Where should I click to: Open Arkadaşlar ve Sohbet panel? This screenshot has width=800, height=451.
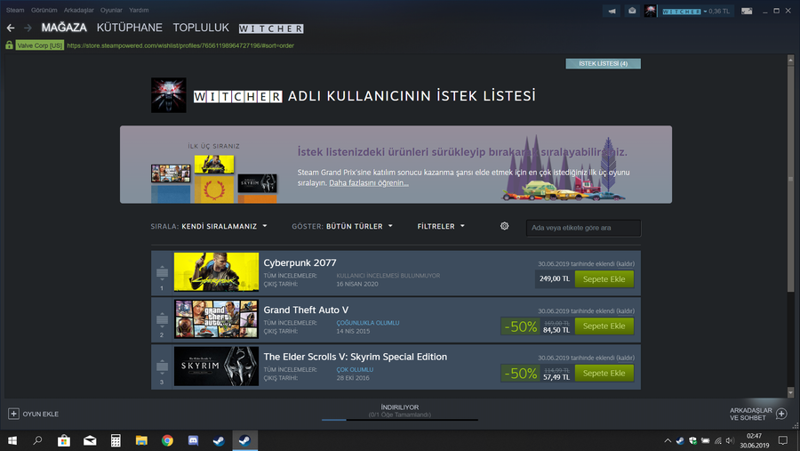[757, 414]
